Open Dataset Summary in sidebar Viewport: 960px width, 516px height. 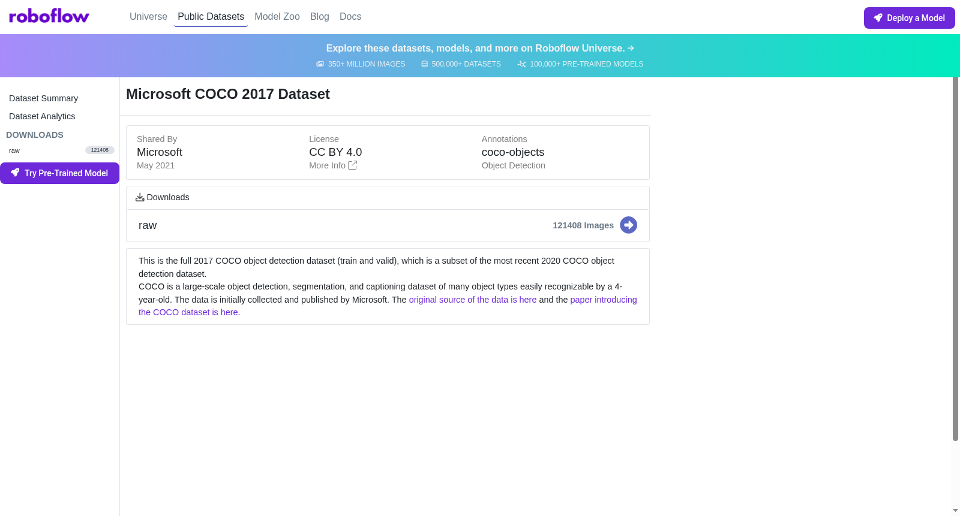click(x=43, y=98)
